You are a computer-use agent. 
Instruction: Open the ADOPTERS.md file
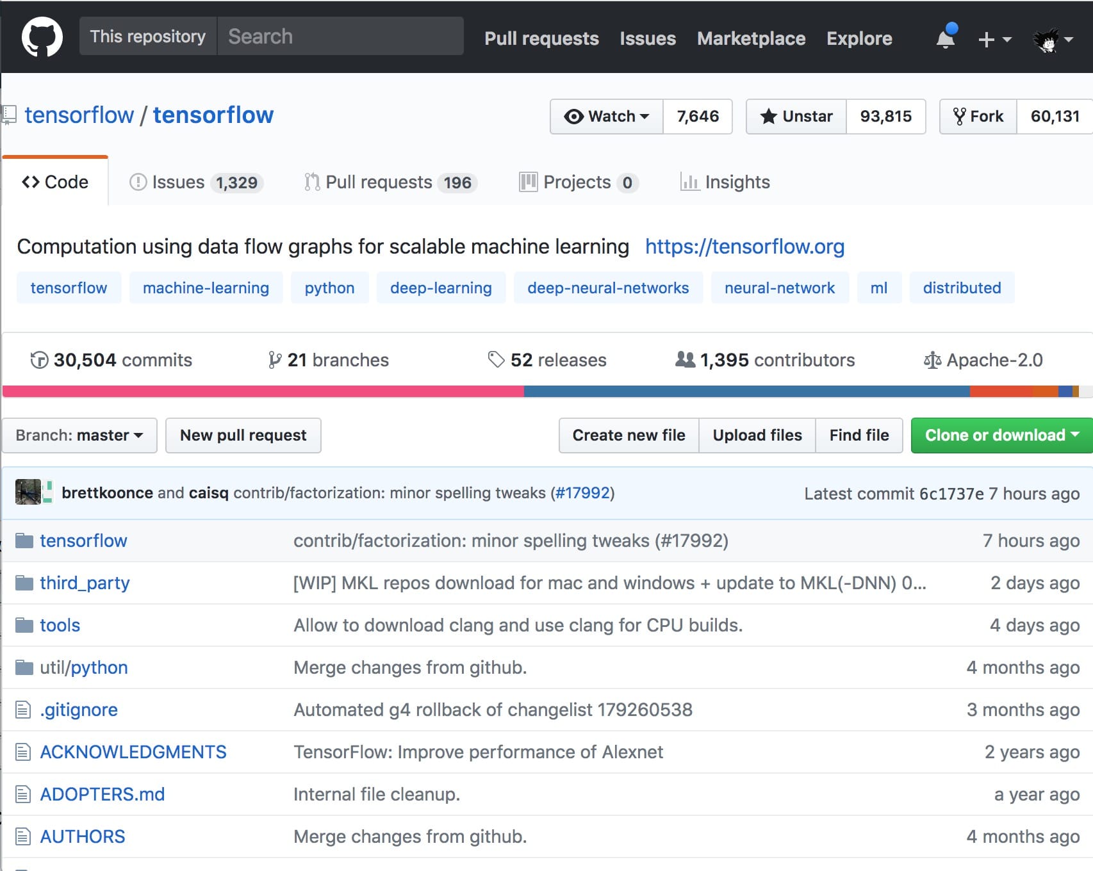click(x=103, y=794)
